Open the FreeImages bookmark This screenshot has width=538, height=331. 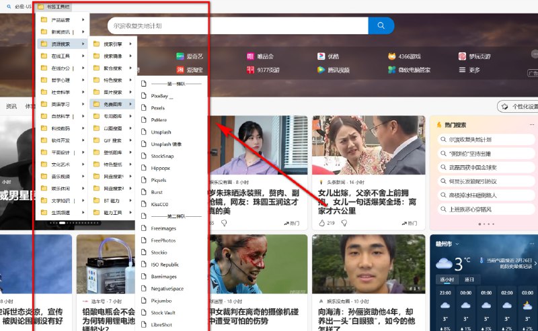coord(163,228)
